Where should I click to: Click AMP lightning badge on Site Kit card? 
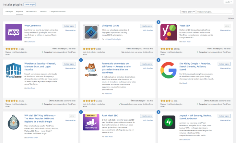pos(158,60)
